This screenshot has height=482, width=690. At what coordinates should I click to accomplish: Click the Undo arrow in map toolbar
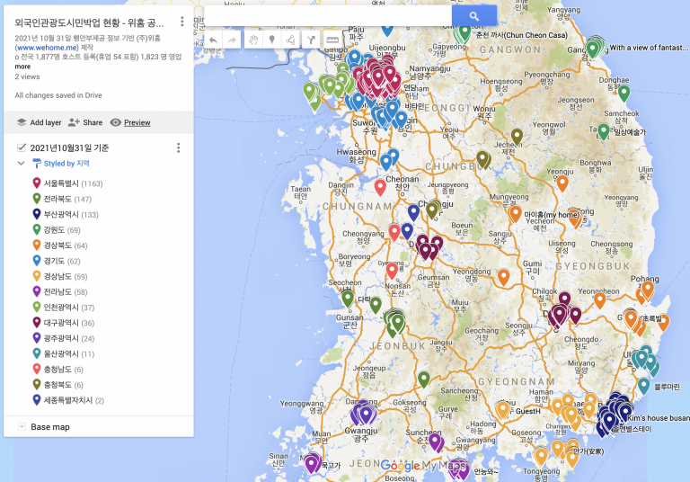(x=213, y=40)
